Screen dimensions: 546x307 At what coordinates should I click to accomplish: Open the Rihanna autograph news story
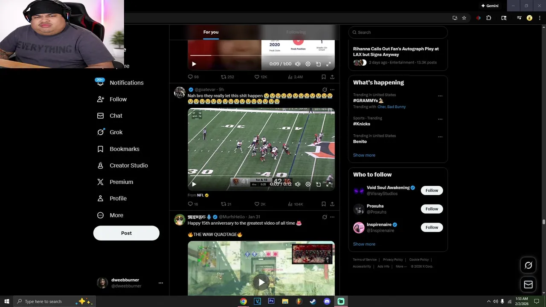(x=398, y=55)
